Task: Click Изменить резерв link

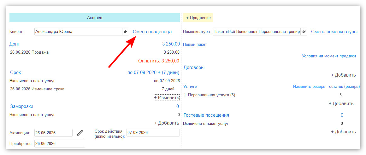Action: click(x=309, y=87)
